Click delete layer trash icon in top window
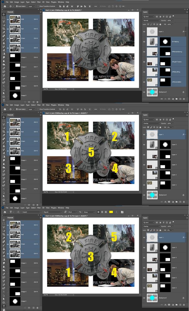The width and height of the screenshot is (189, 311). [x=184, y=99]
